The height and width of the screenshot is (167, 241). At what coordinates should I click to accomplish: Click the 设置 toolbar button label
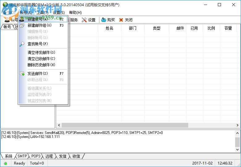point(92,20)
